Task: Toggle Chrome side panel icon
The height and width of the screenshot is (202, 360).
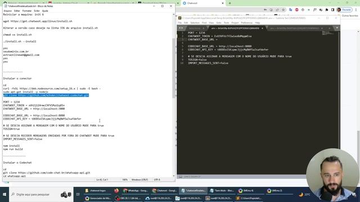Action: click(x=332, y=10)
